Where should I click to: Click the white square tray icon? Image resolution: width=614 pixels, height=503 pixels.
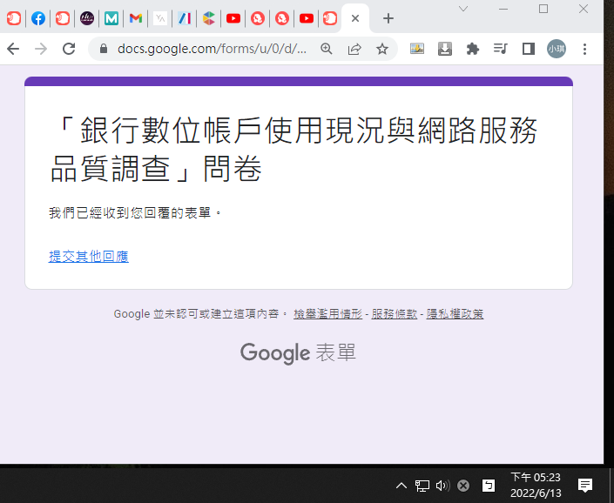point(489,486)
